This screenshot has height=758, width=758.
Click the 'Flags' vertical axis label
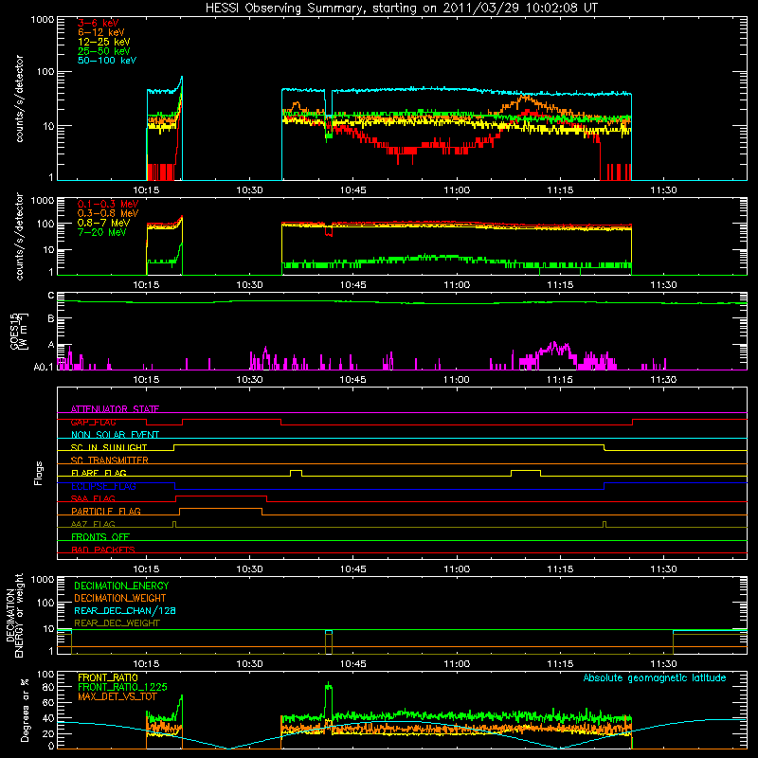[39, 473]
